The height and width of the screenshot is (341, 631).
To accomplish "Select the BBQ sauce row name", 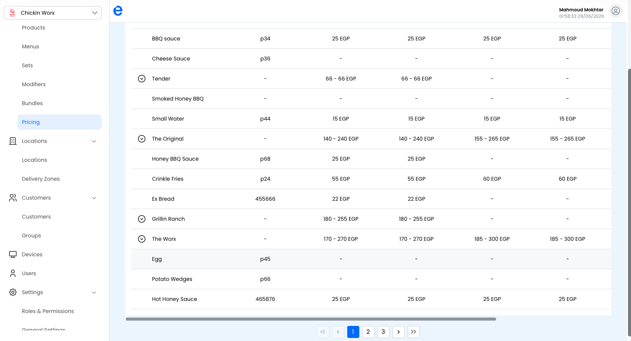I will click(x=166, y=39).
